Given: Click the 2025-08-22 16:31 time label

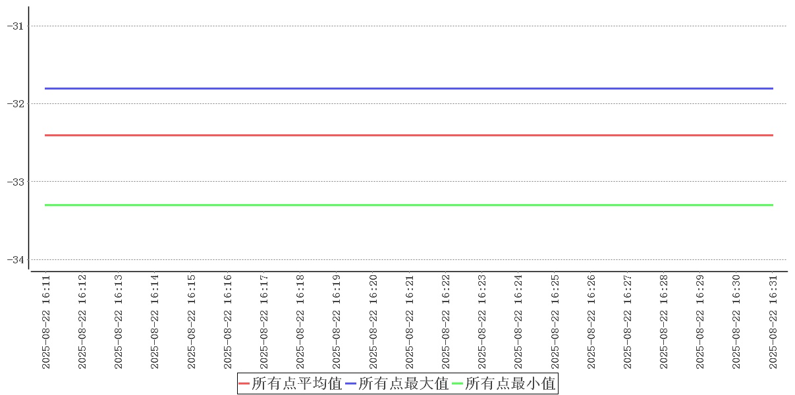Looking at the screenshot, I should [773, 321].
